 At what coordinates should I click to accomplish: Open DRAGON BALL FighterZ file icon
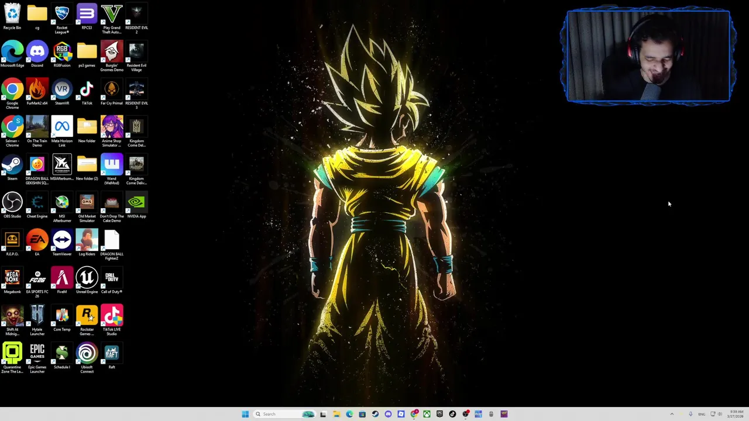pyautogui.click(x=112, y=246)
